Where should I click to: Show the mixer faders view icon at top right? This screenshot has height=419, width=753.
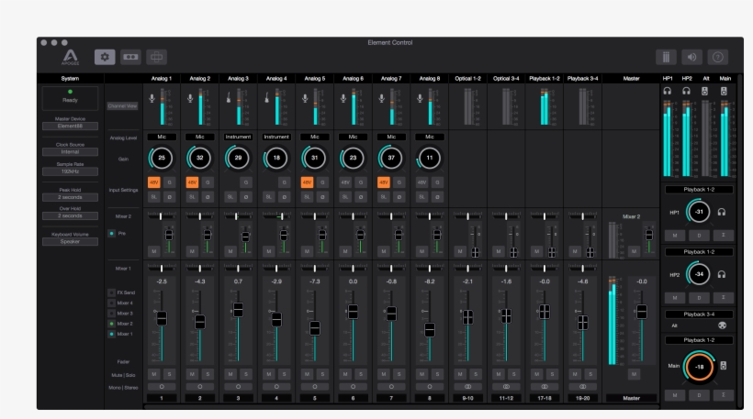[x=666, y=57]
